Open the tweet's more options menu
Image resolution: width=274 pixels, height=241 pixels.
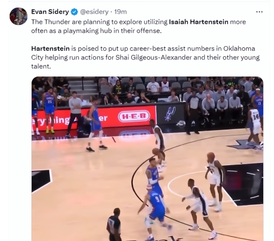[x=259, y=12]
